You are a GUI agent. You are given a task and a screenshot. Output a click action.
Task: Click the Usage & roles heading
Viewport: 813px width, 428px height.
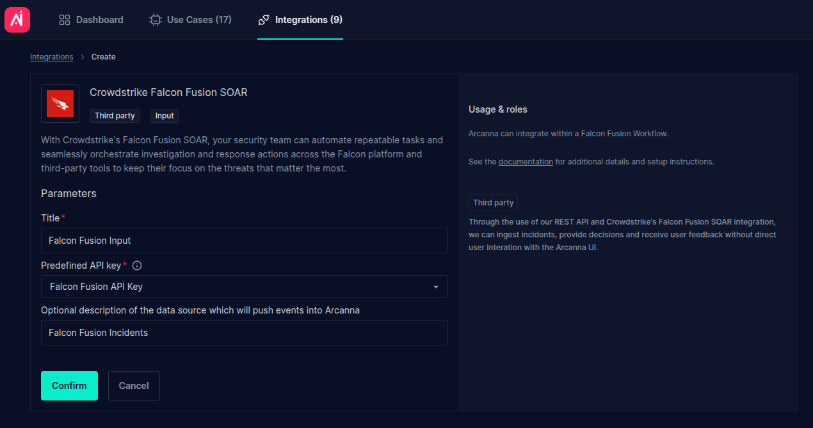[x=498, y=109]
